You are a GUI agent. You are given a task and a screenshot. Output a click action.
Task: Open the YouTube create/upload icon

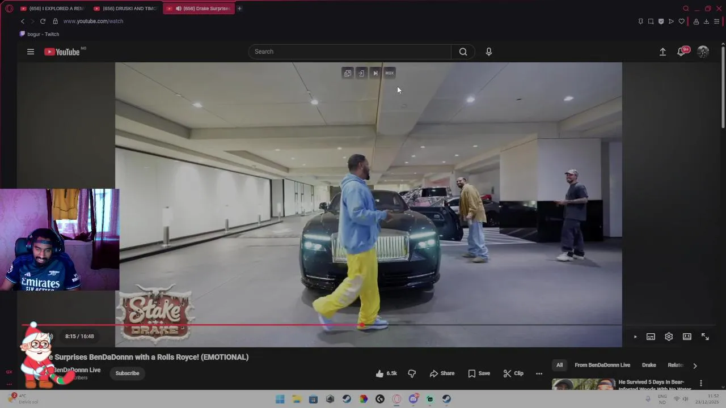pyautogui.click(x=662, y=52)
